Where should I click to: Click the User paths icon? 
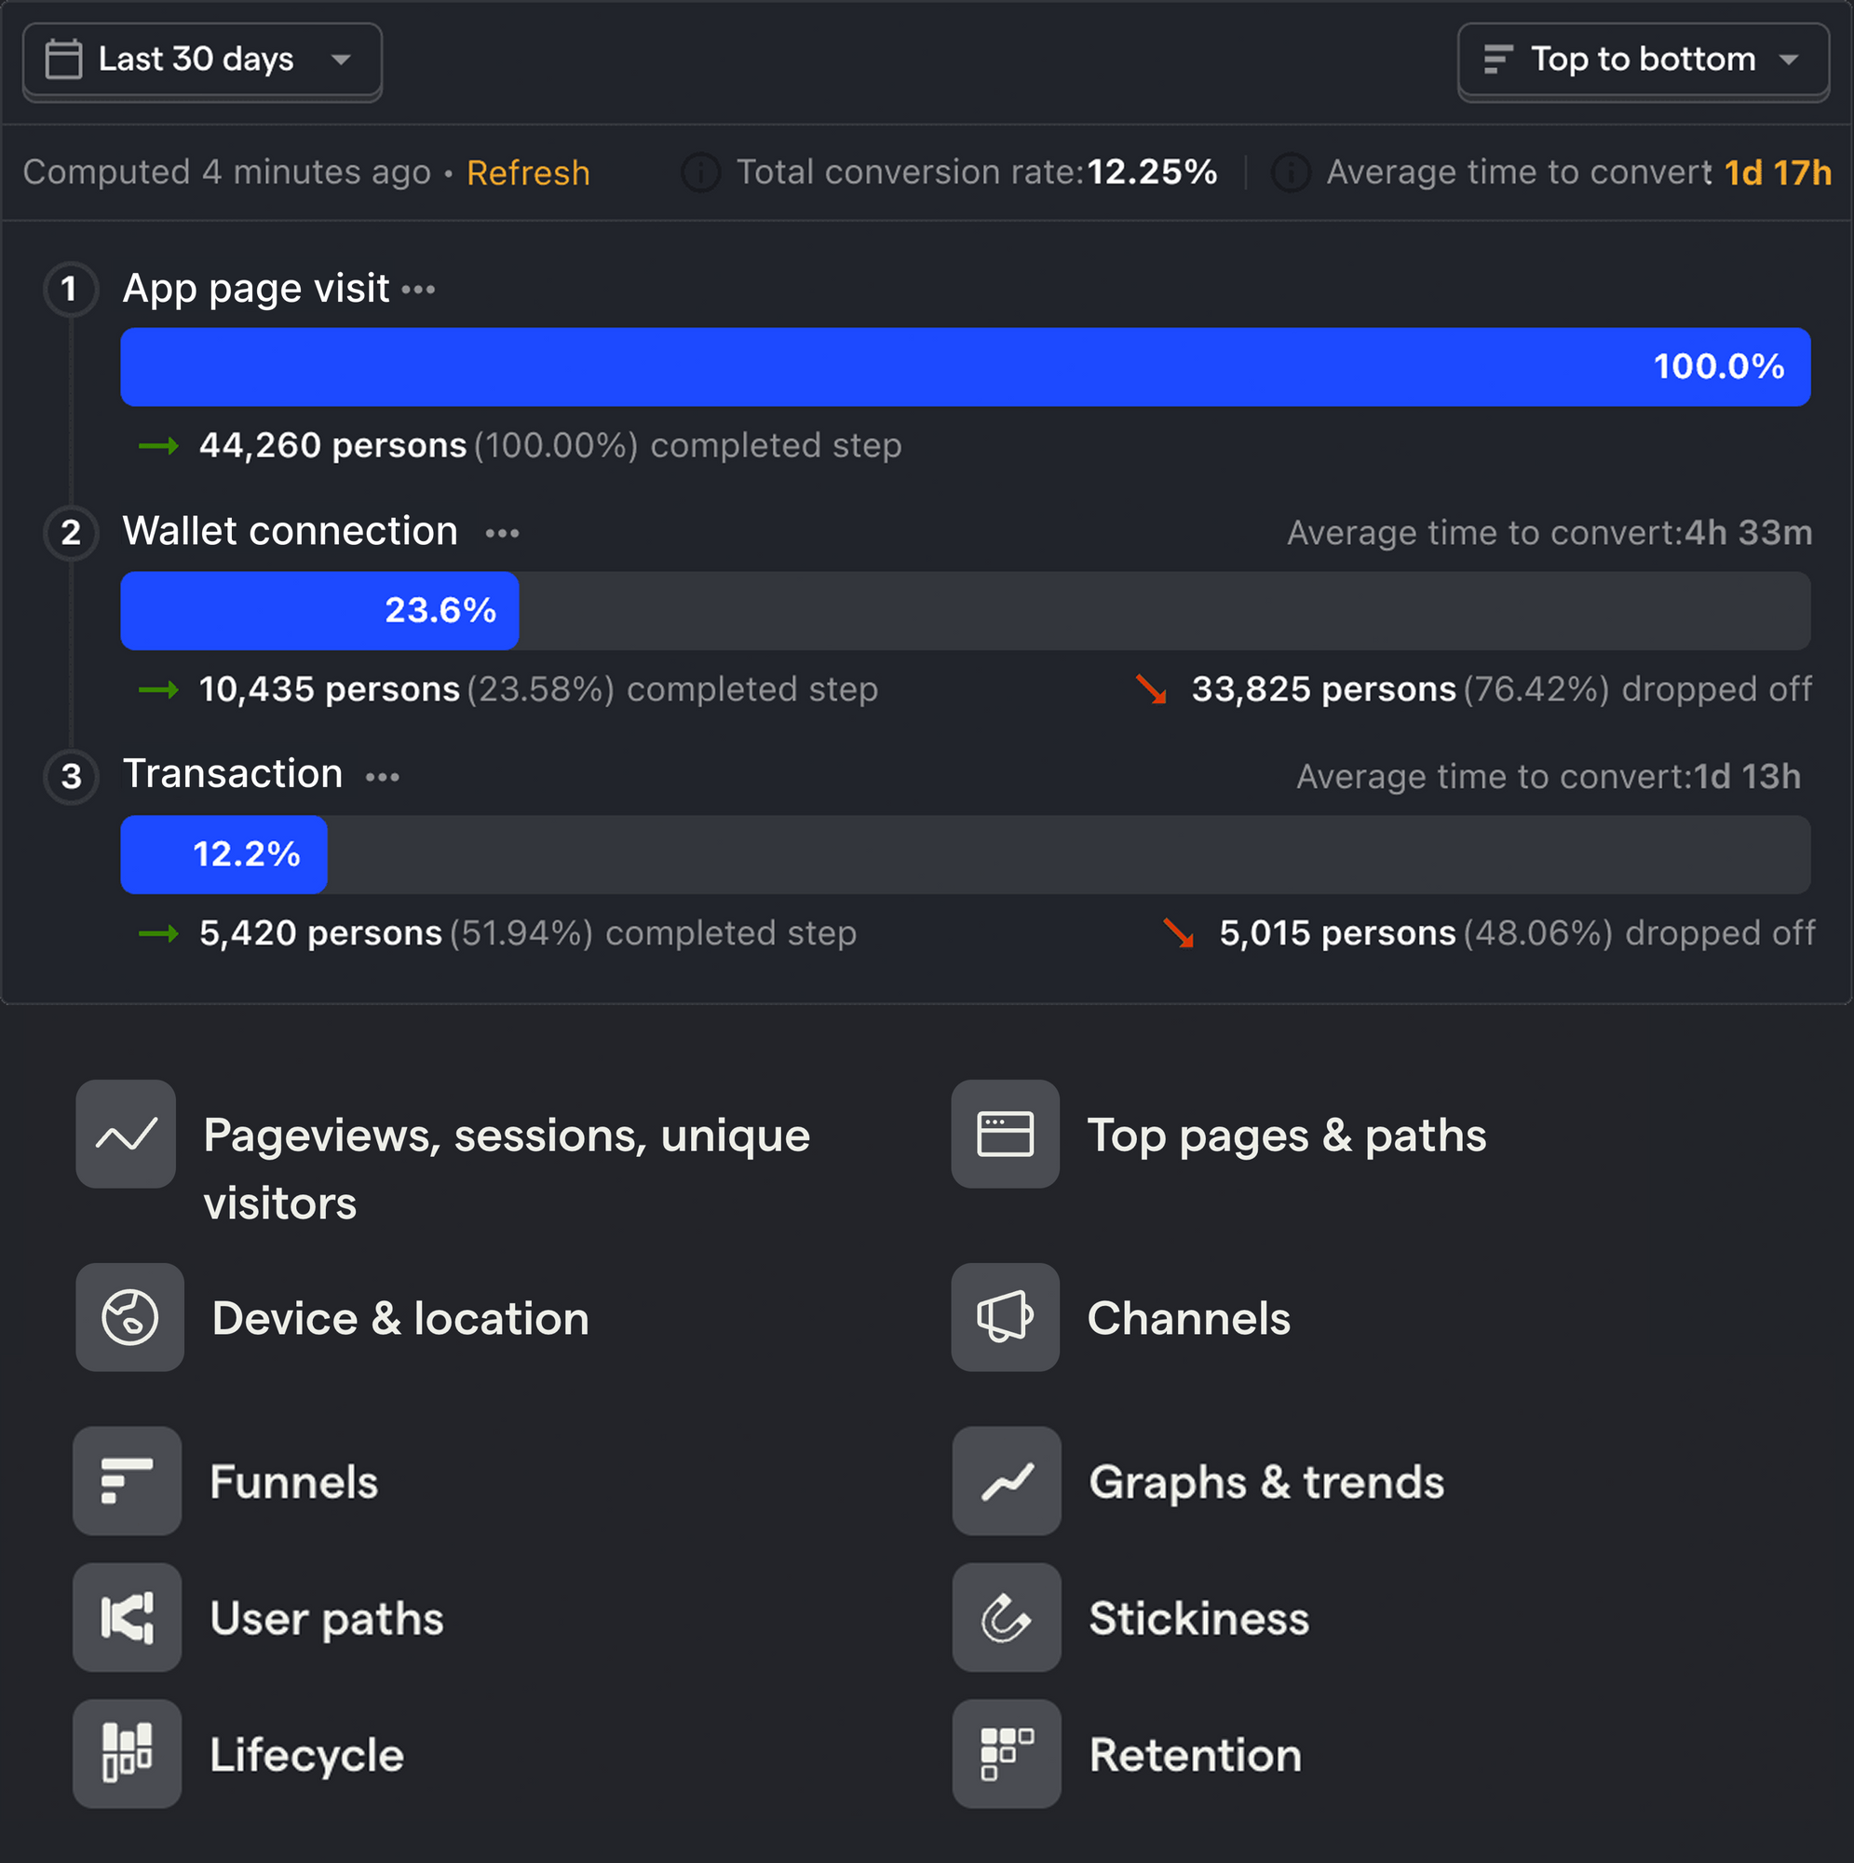(x=128, y=1618)
